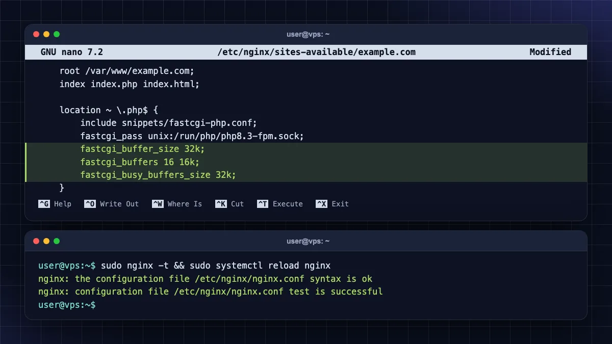Click the 'syntax is ok' output line
This screenshot has height=344, width=612.
tap(206, 279)
